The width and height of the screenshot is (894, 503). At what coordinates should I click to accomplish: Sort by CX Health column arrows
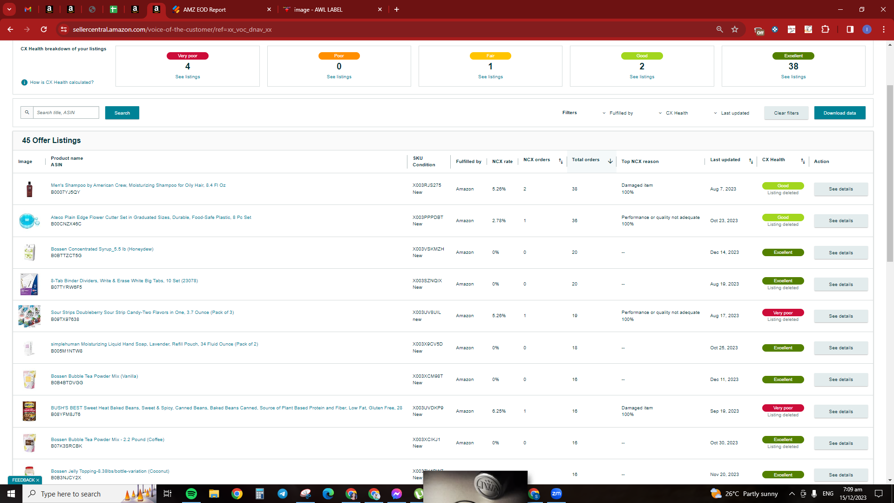[x=803, y=161]
